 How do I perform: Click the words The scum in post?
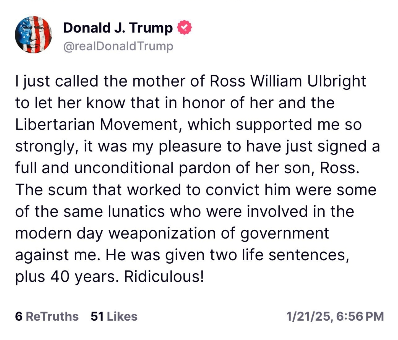tap(51, 190)
